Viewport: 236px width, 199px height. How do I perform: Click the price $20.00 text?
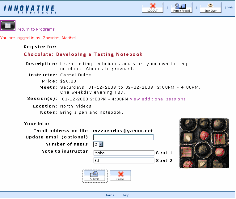pyautogui.click(x=68, y=81)
